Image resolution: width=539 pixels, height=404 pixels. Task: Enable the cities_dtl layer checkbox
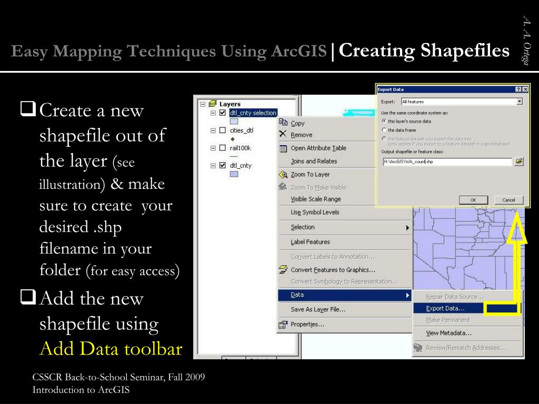[x=223, y=130]
